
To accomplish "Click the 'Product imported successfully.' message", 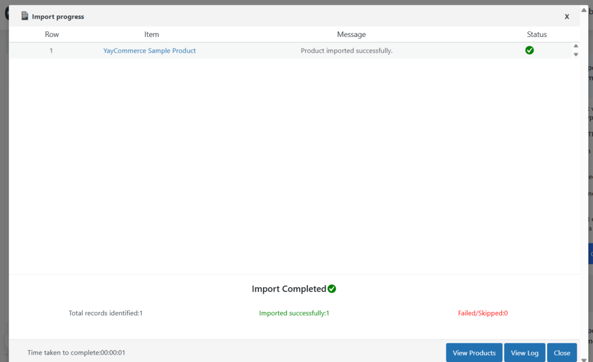I will pyautogui.click(x=346, y=51).
